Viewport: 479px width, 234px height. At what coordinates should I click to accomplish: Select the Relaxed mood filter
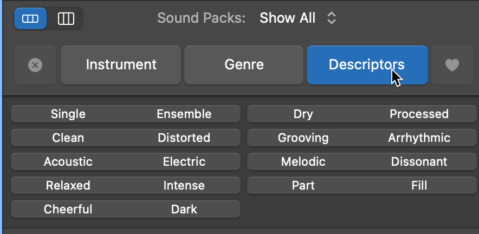(68, 185)
